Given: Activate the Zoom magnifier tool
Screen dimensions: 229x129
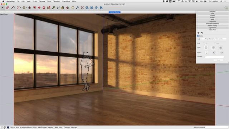Looking at the screenshot, I should [77, 8].
